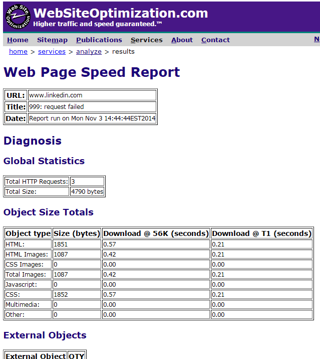
Task: Click the Total Size 4790 bytes cell
Action: (x=87, y=191)
